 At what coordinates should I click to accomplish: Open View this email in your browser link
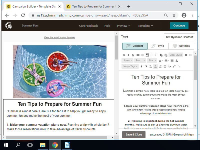click(59, 37)
